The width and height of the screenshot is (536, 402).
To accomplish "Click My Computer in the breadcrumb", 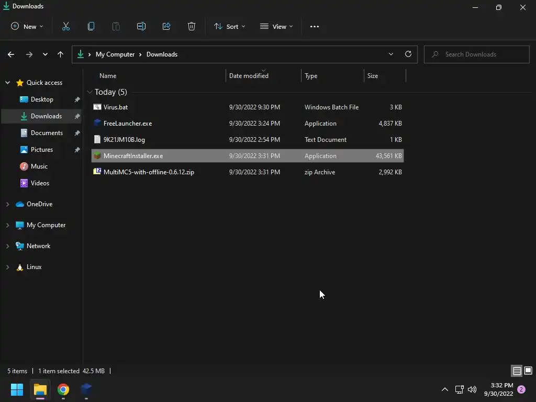I will 115,54.
